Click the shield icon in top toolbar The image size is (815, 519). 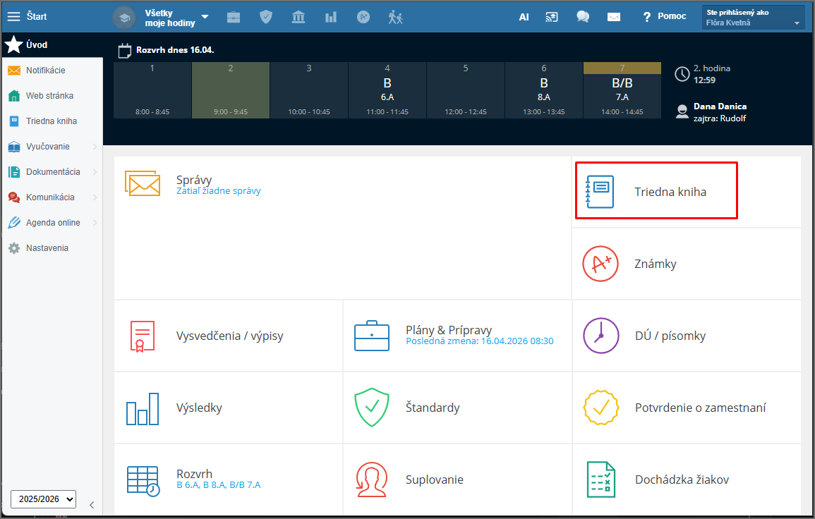coord(266,17)
